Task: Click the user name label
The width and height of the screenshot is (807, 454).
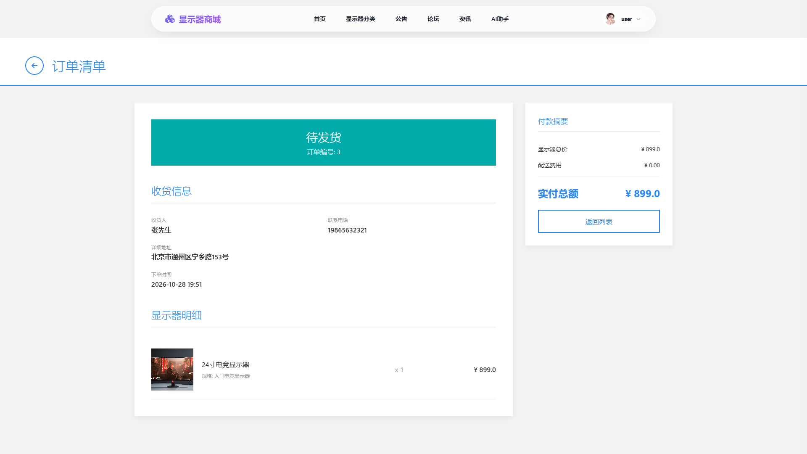Action: [x=627, y=19]
